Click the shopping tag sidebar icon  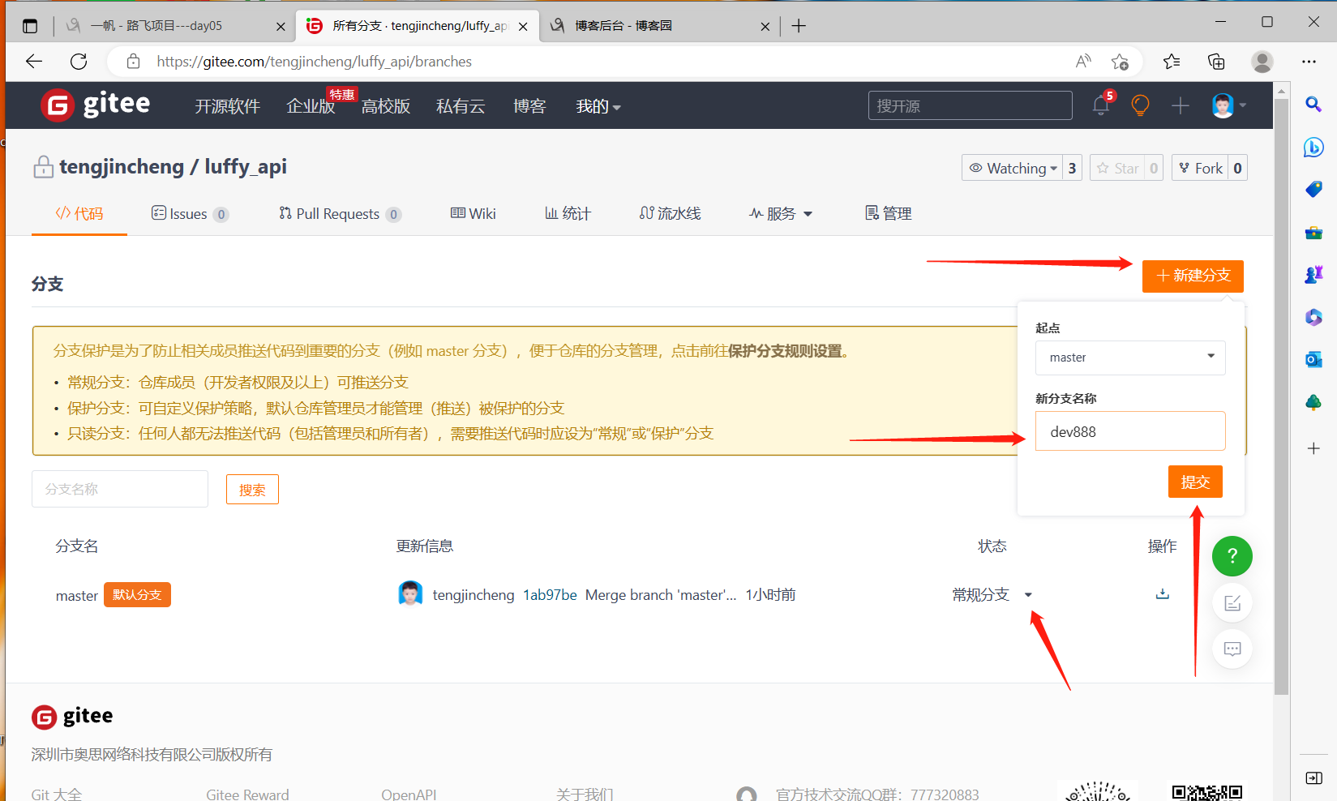pyautogui.click(x=1313, y=189)
